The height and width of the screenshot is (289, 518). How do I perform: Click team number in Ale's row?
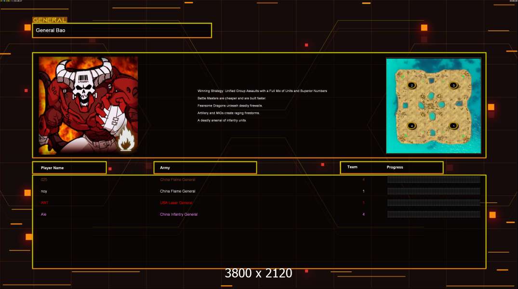pos(363,214)
